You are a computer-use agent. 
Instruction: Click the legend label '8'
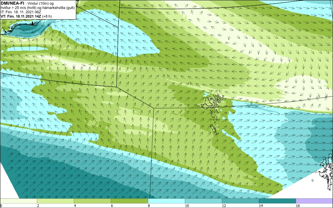pos(149,206)
